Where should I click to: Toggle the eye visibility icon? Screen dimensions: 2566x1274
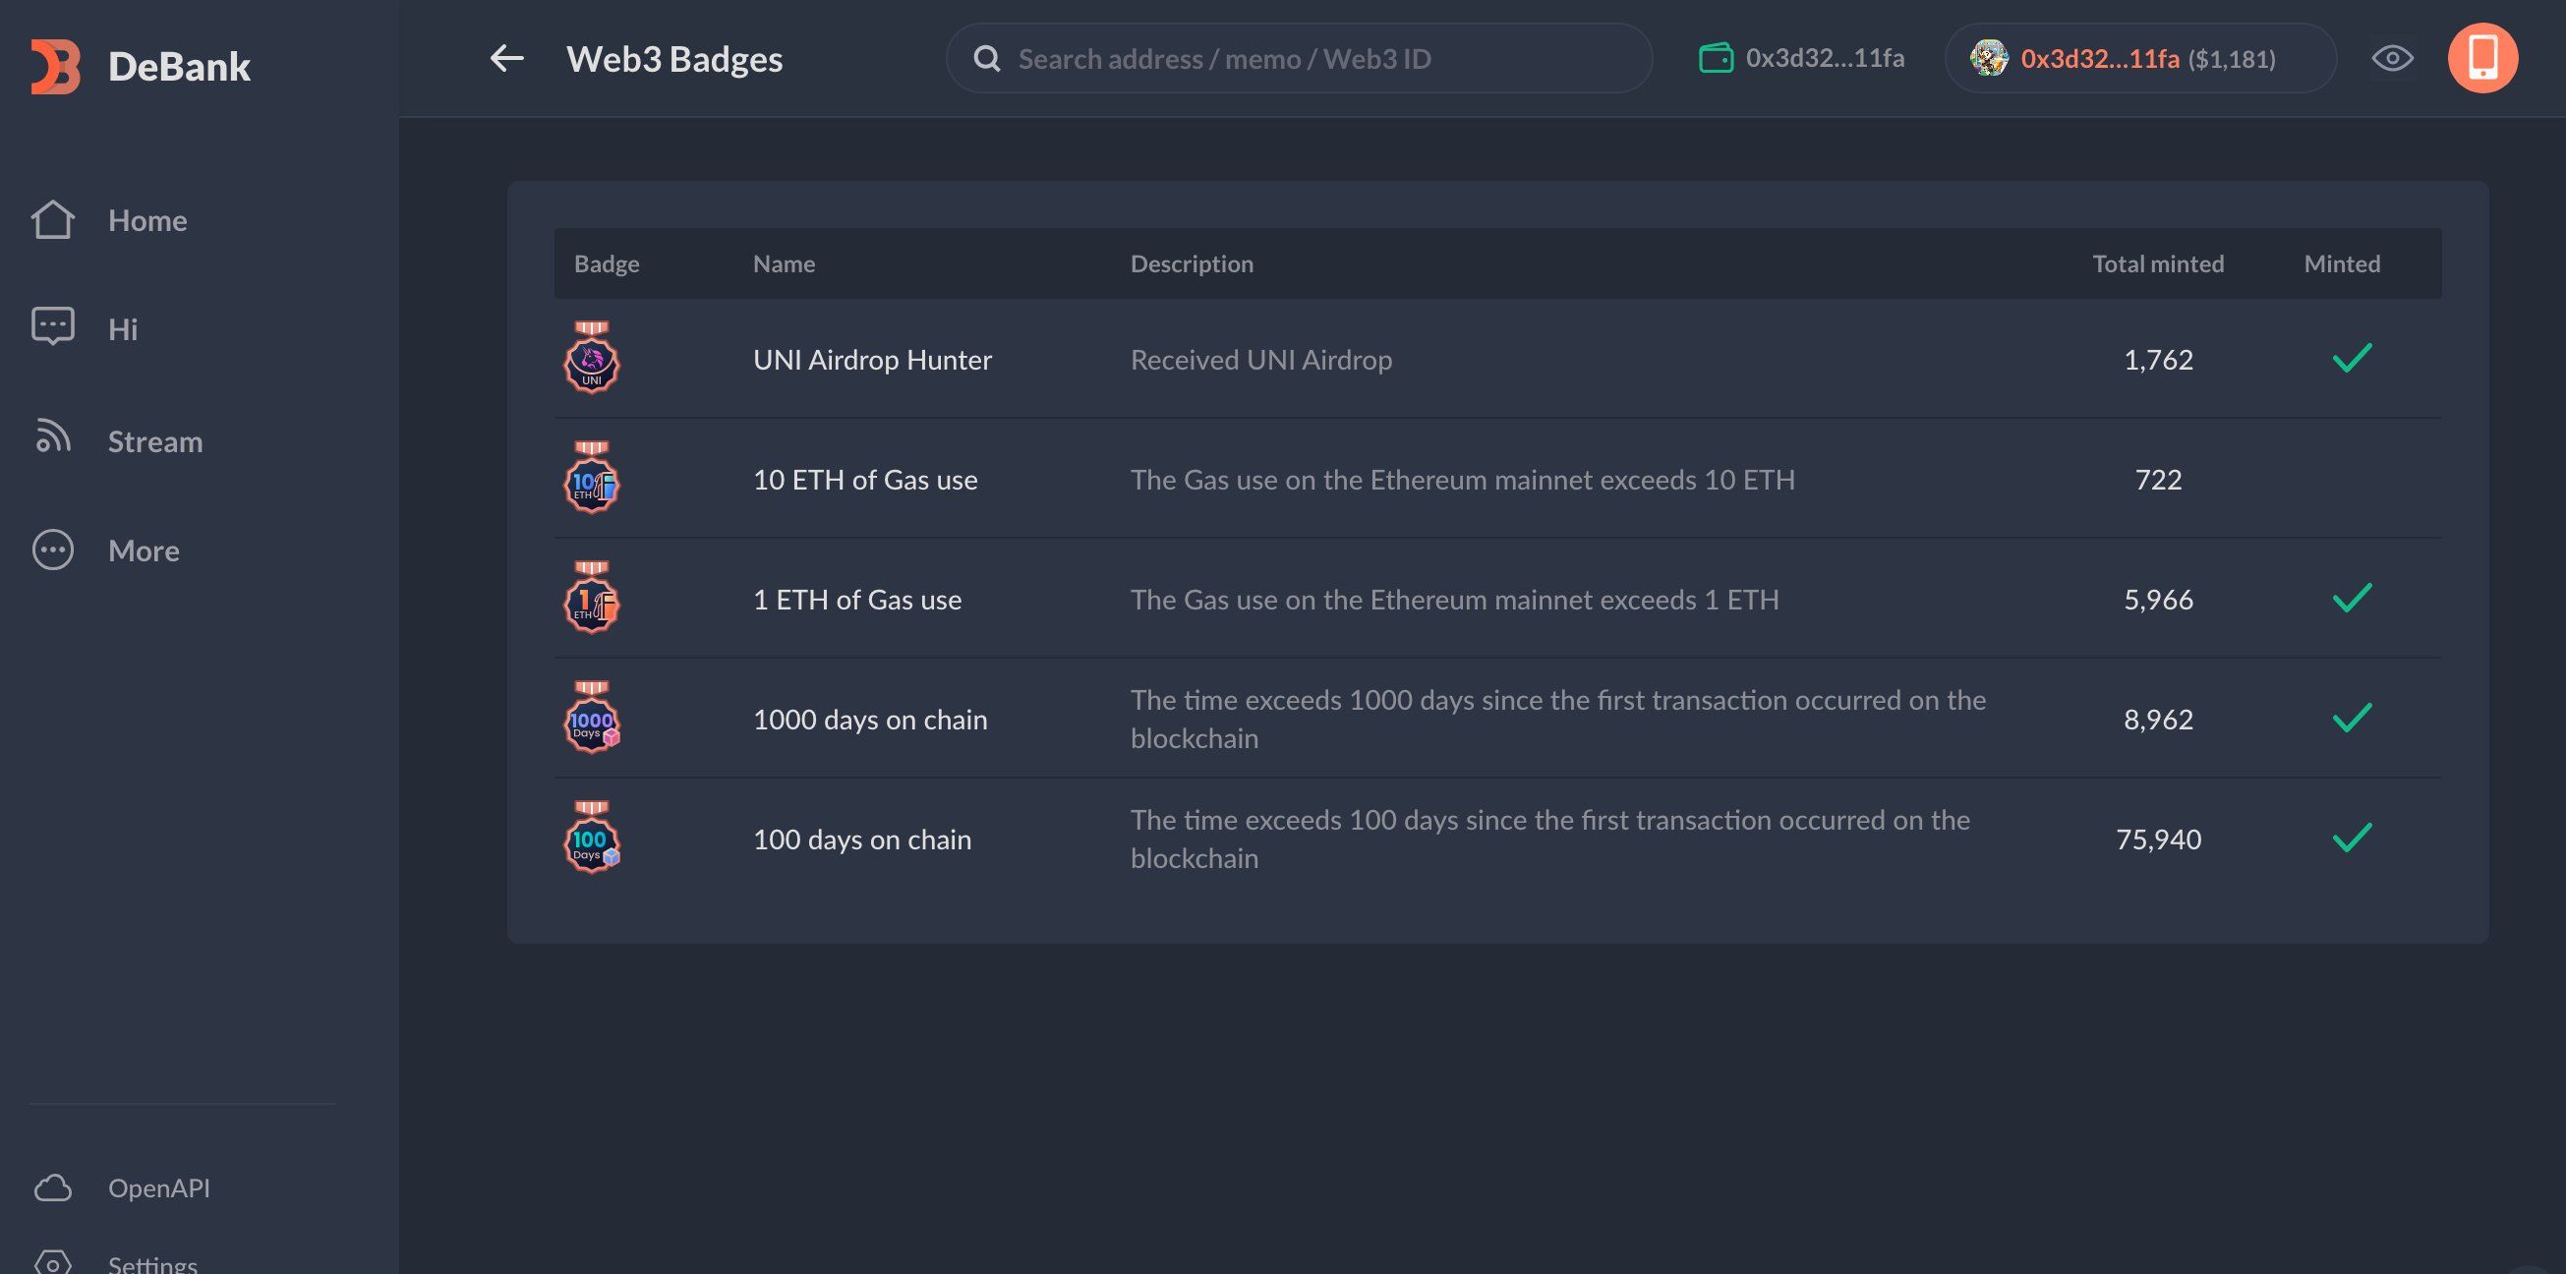pyautogui.click(x=2392, y=59)
